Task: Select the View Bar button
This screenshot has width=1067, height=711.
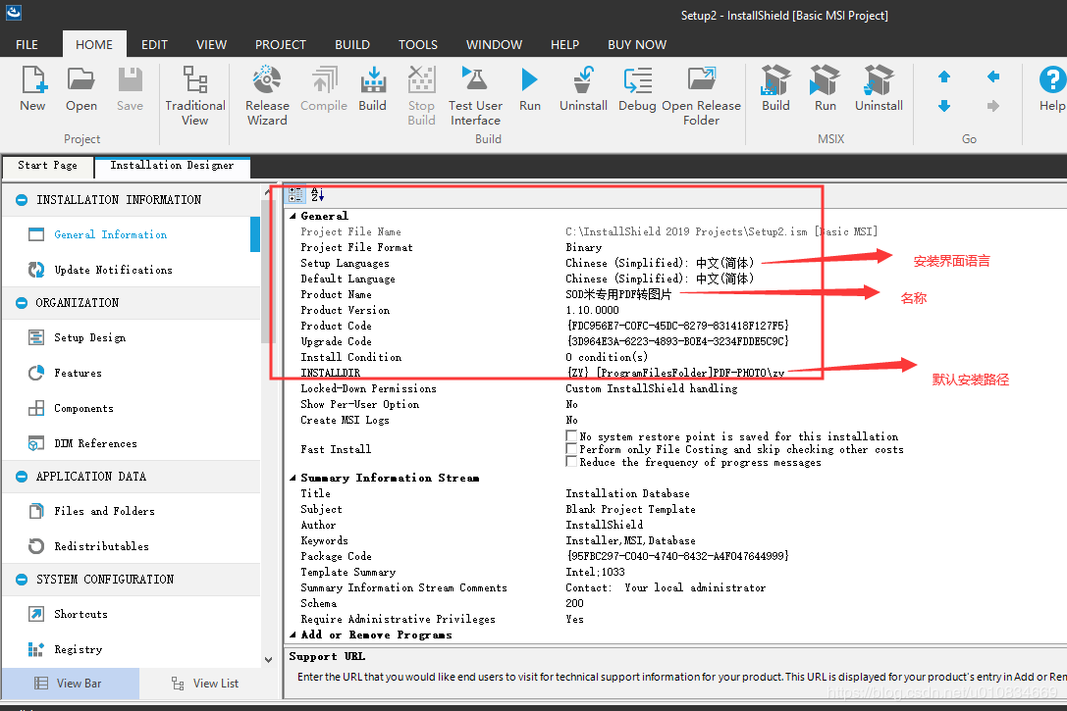Action: click(71, 684)
